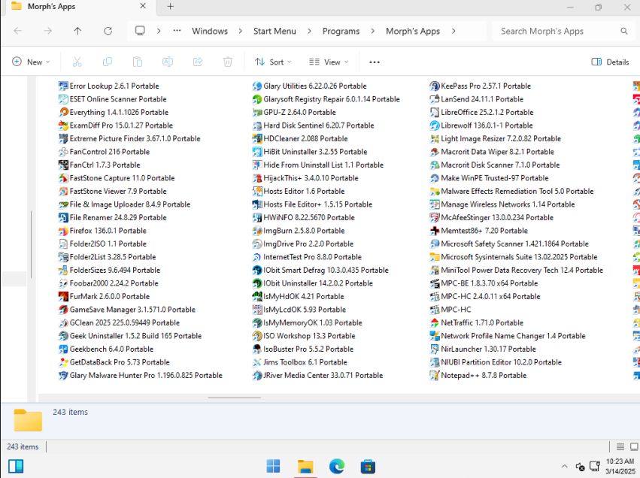Image resolution: width=640 pixels, height=478 pixels.
Task: Click the Notepad++ 8.7.8 Portable icon
Action: (434, 376)
